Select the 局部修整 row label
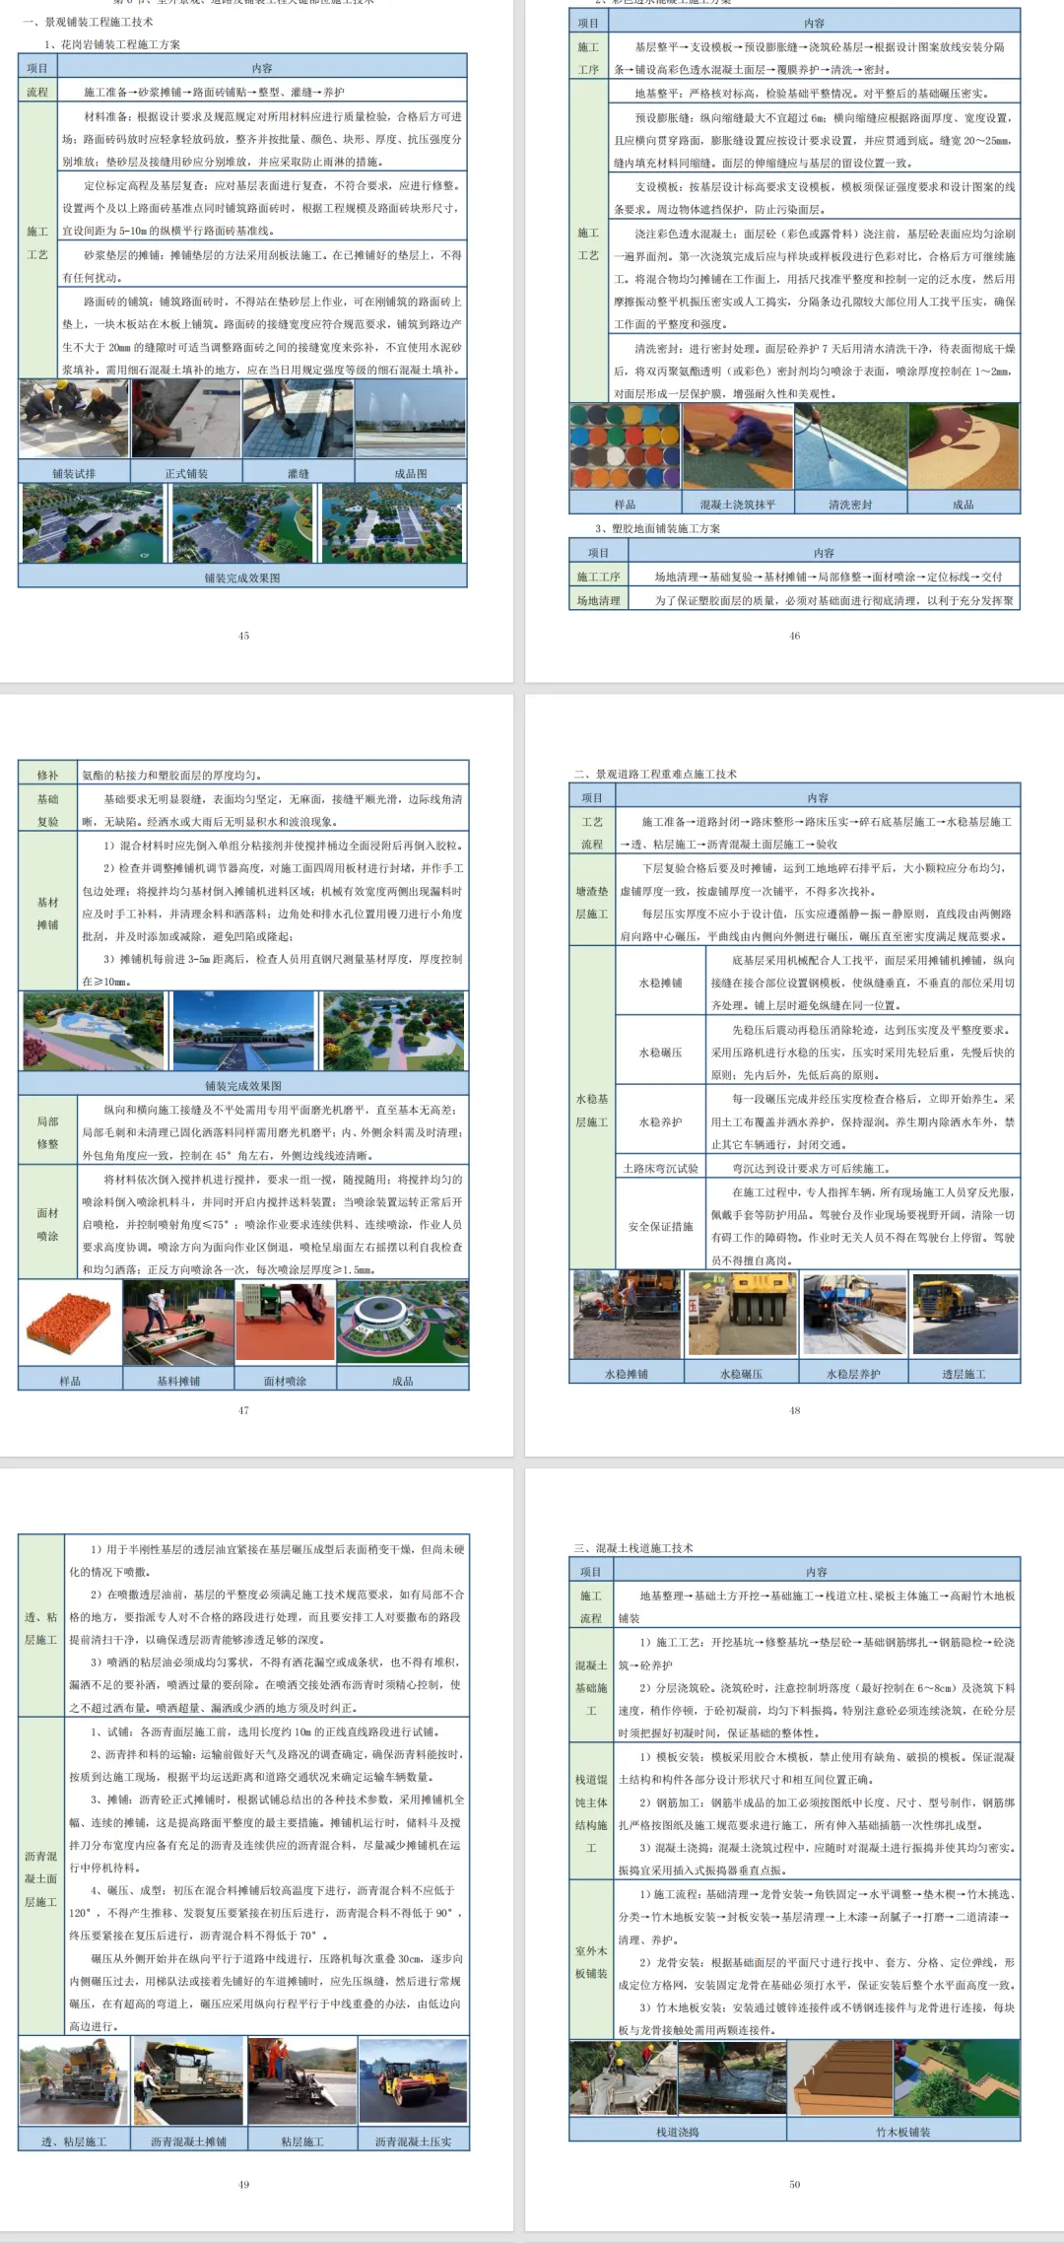The image size is (1064, 2243). pos(47,1132)
